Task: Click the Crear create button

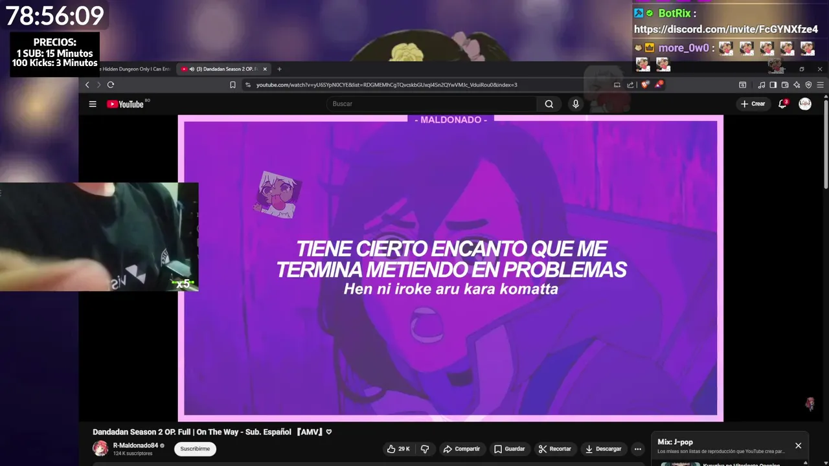Action: (x=753, y=104)
